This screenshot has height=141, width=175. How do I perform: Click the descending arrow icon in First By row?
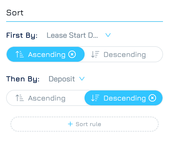[95, 54]
